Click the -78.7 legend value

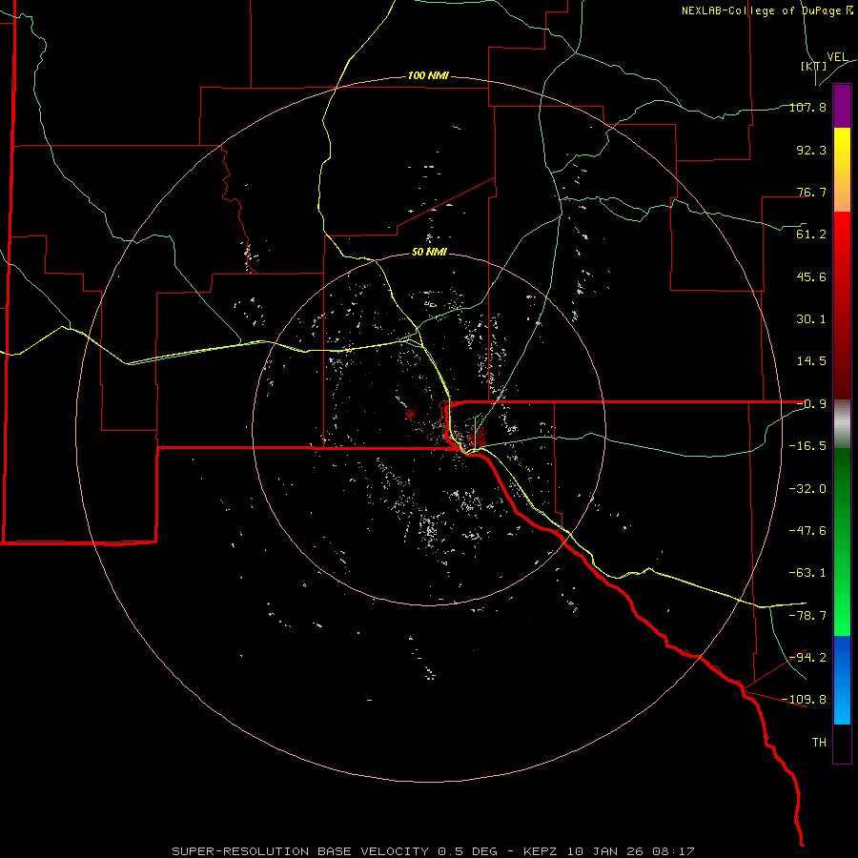coord(807,616)
